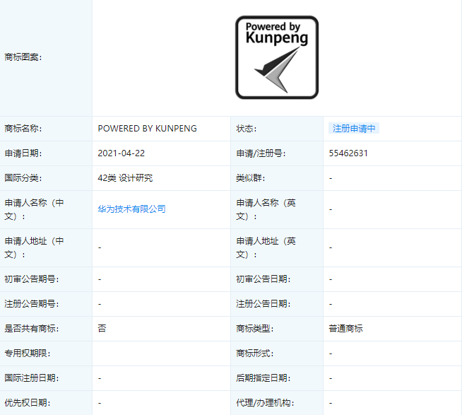The width and height of the screenshot is (462, 415).
Task: Click the 注册申请中 status tag
Action: [x=354, y=128]
